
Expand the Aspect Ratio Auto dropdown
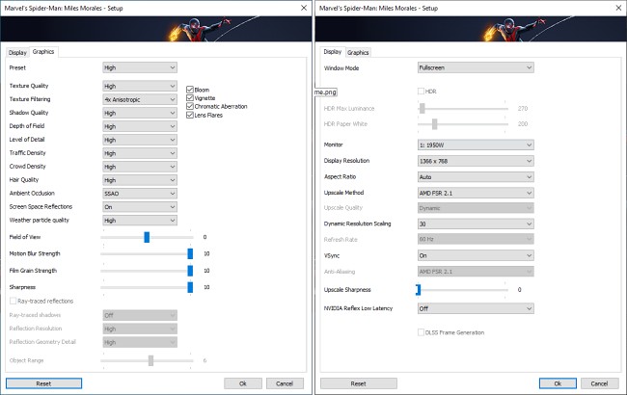[x=476, y=177]
